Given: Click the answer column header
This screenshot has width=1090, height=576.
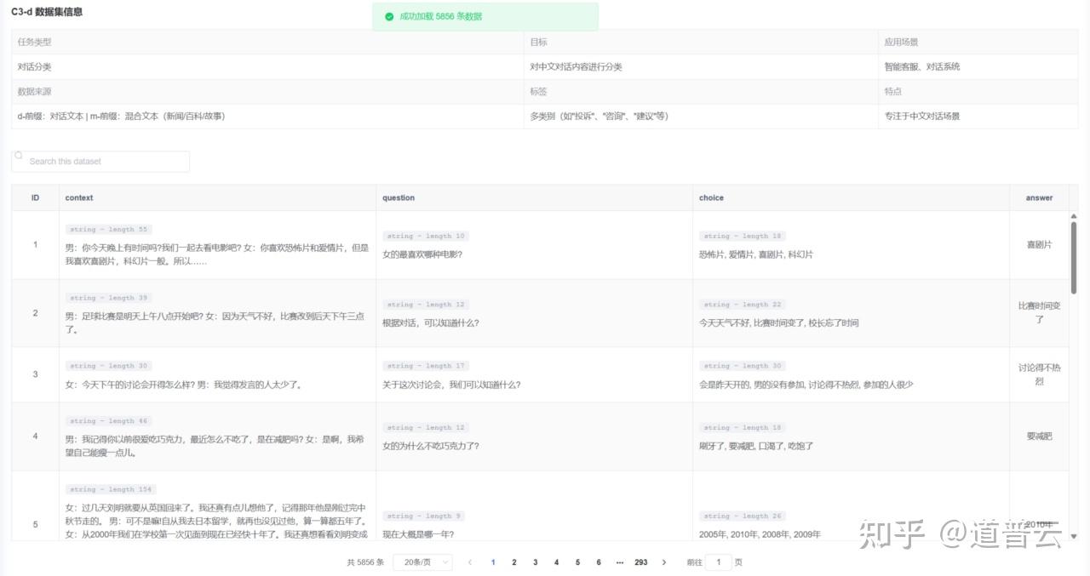Looking at the screenshot, I should [x=1039, y=197].
